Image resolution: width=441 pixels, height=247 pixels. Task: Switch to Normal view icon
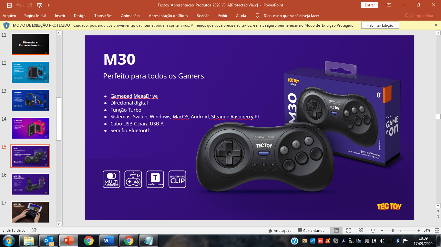click(336, 230)
